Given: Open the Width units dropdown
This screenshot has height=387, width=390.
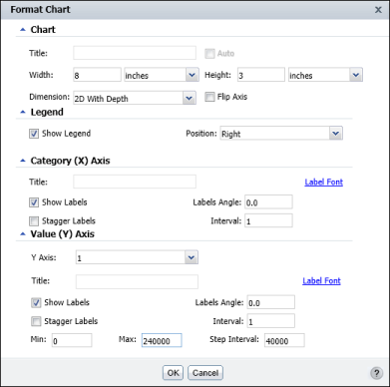Looking at the screenshot, I should 162,75.
